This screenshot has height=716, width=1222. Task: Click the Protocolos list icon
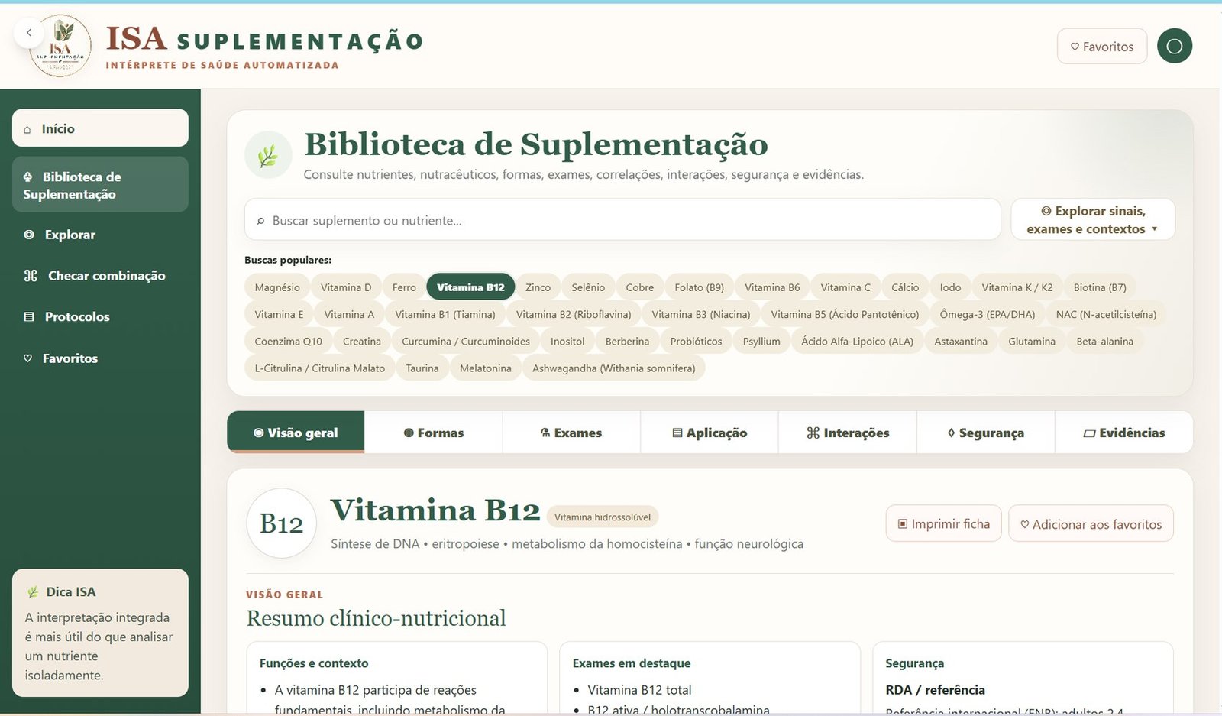click(x=29, y=316)
